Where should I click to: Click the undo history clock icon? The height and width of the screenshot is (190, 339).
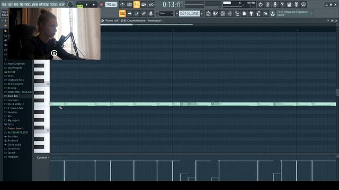point(261,5)
